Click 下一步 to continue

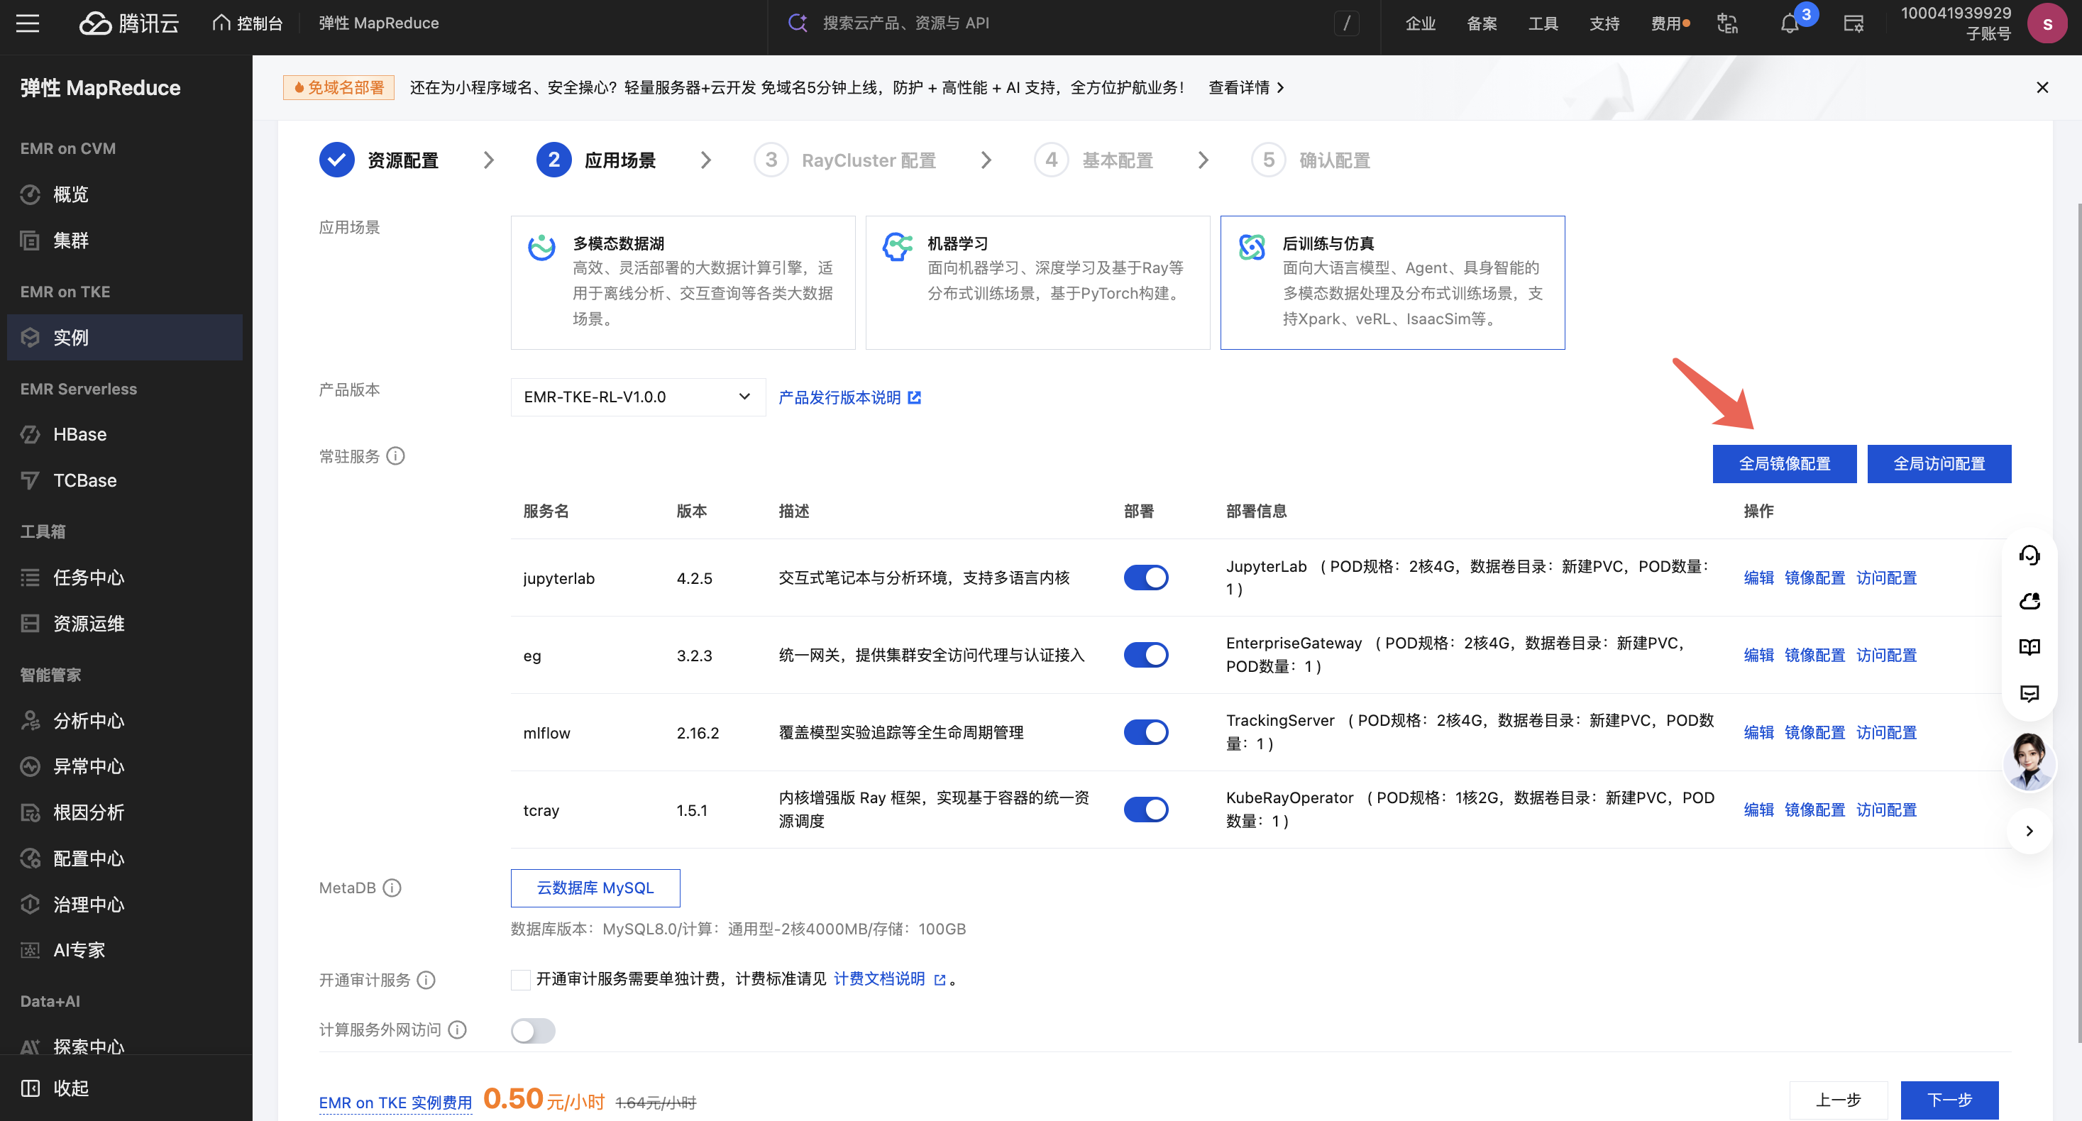pos(1949,1099)
